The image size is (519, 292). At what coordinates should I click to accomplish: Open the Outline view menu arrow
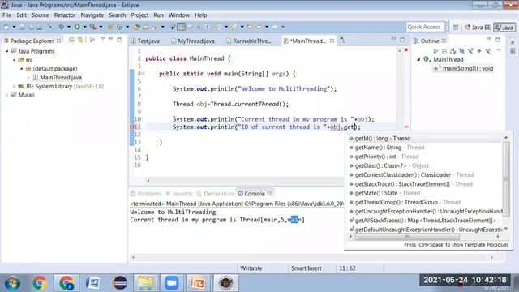499,50
